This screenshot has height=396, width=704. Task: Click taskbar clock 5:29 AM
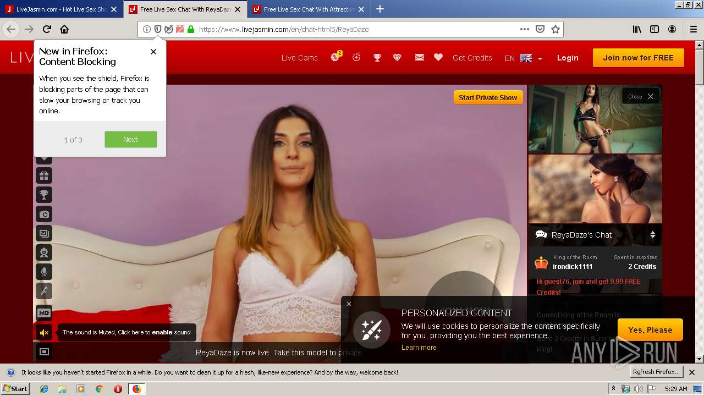(676, 389)
